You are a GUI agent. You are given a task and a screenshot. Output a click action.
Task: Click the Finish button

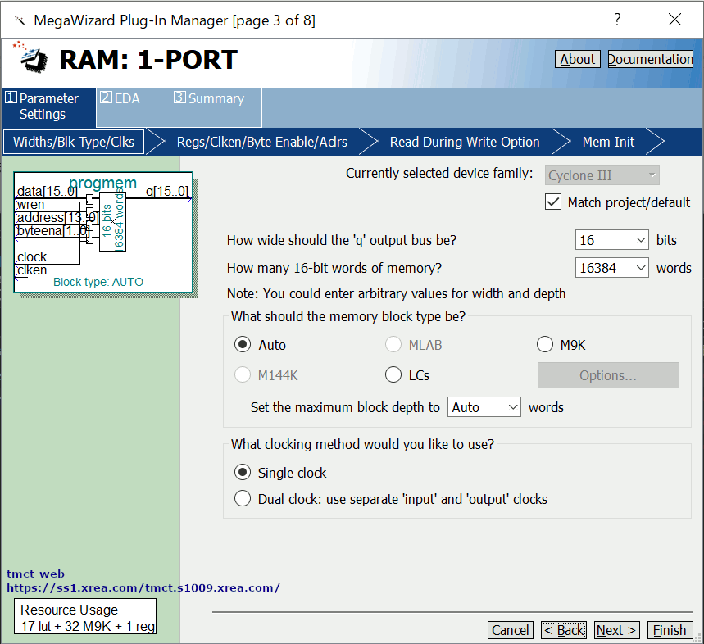[670, 630]
